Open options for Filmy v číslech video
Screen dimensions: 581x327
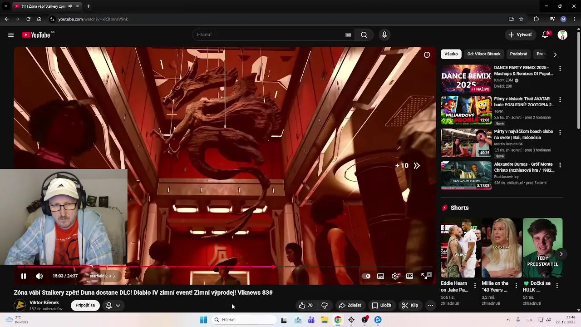[560, 99]
